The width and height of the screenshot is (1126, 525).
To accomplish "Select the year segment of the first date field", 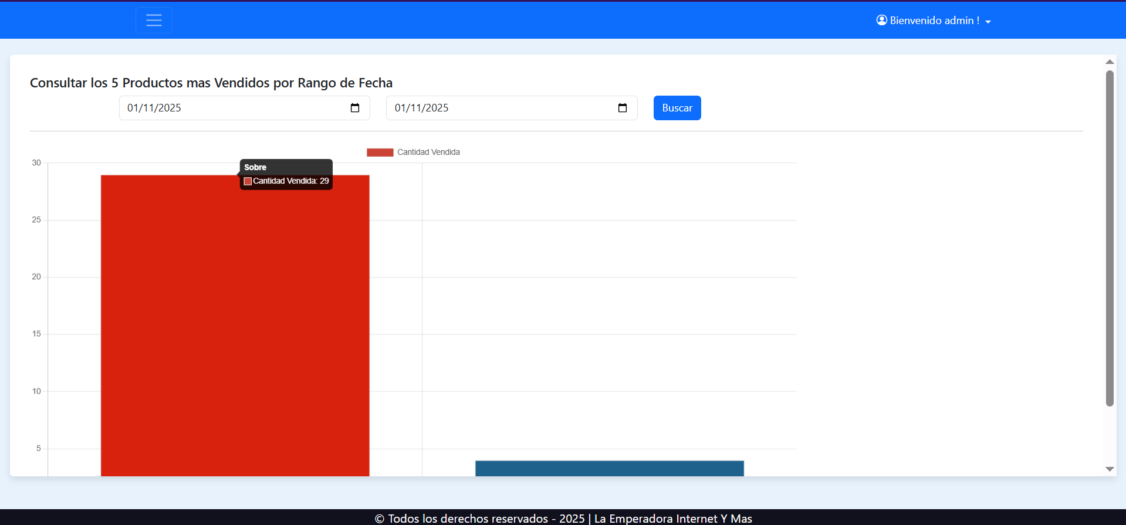I will click(x=170, y=108).
